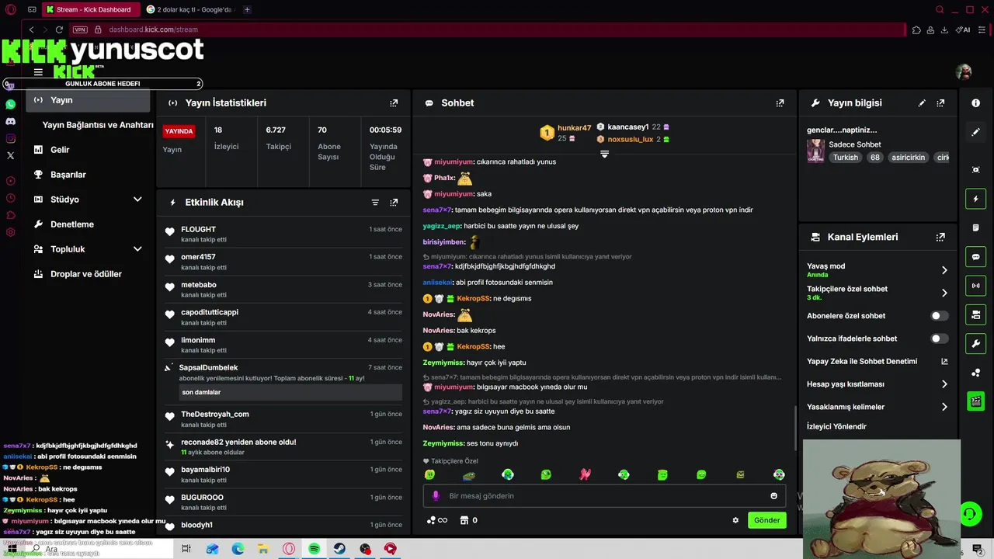
Task: Open Steam from the Windows taskbar
Action: click(x=339, y=549)
